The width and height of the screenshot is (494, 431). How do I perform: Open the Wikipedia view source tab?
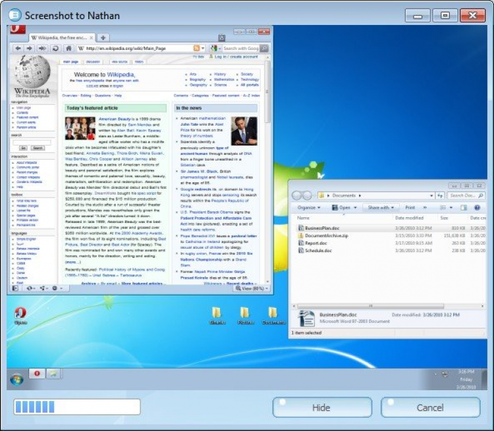click(119, 62)
